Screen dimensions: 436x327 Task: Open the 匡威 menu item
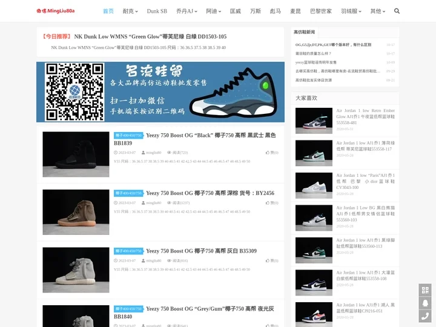(x=235, y=11)
